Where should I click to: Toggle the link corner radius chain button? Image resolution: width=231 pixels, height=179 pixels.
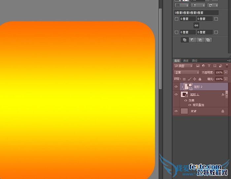(196, 25)
